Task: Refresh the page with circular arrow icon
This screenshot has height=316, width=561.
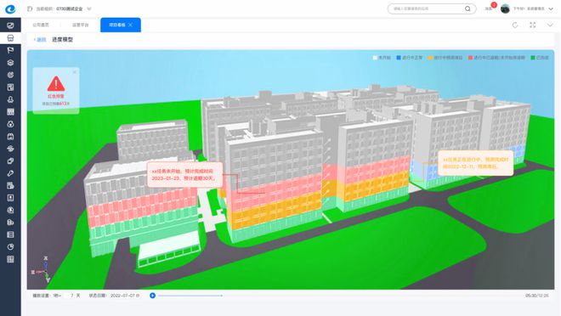Action: click(515, 25)
